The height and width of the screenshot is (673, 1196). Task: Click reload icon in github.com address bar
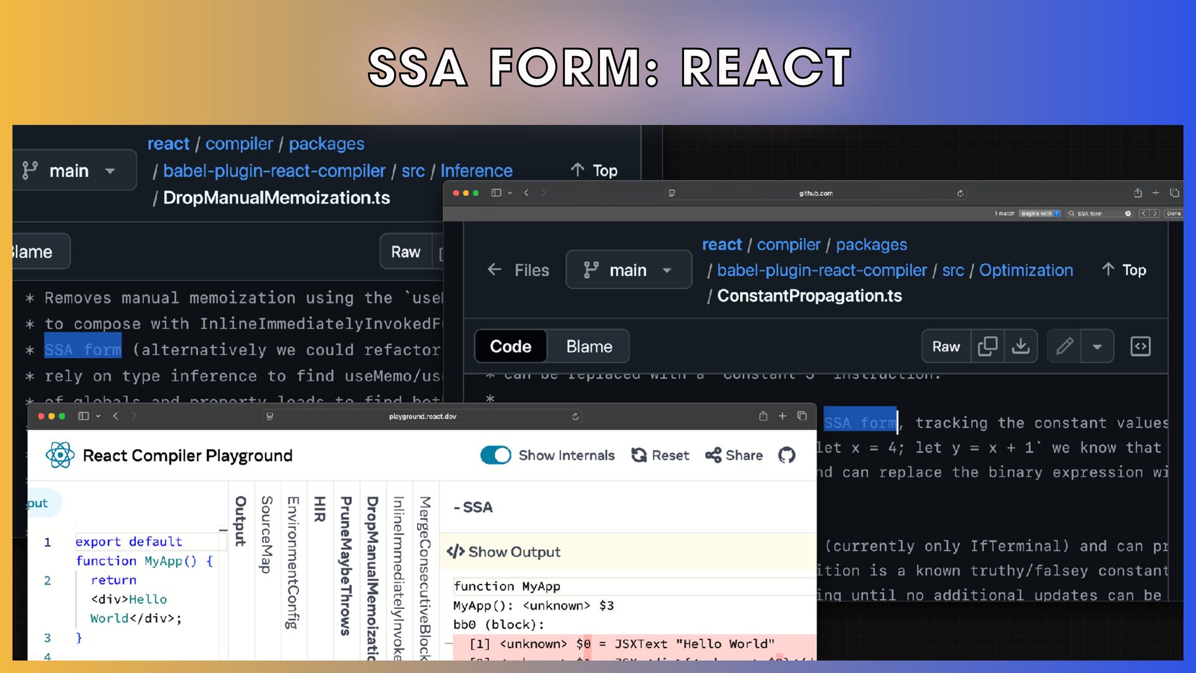point(961,193)
